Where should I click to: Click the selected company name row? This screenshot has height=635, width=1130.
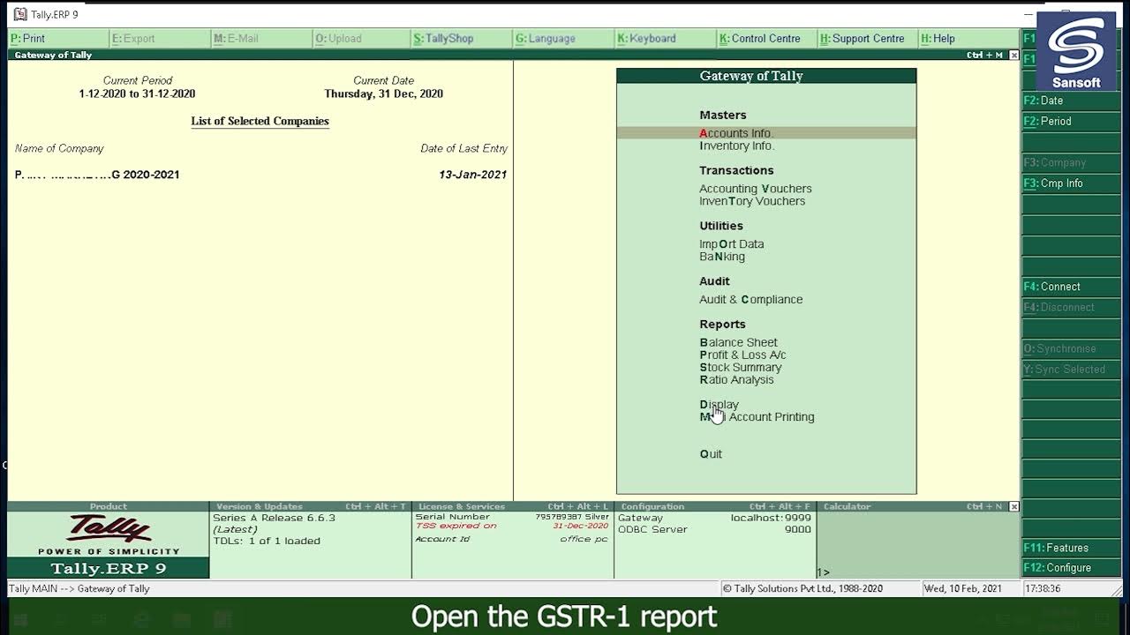(260, 175)
